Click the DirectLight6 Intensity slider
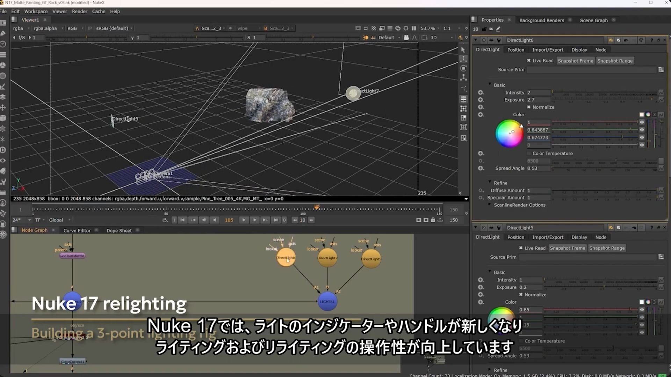671x377 pixels. pyautogui.click(x=604, y=93)
